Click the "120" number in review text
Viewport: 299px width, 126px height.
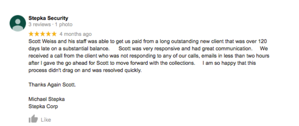(262, 41)
